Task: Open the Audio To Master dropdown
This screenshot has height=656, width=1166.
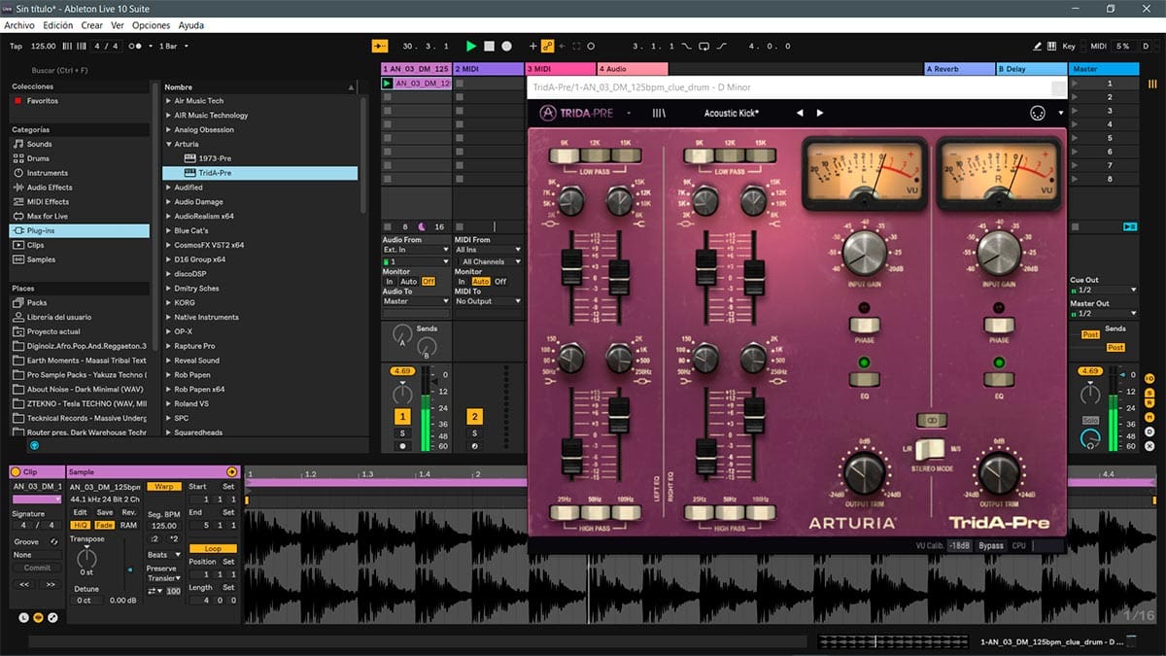Action: (x=416, y=301)
